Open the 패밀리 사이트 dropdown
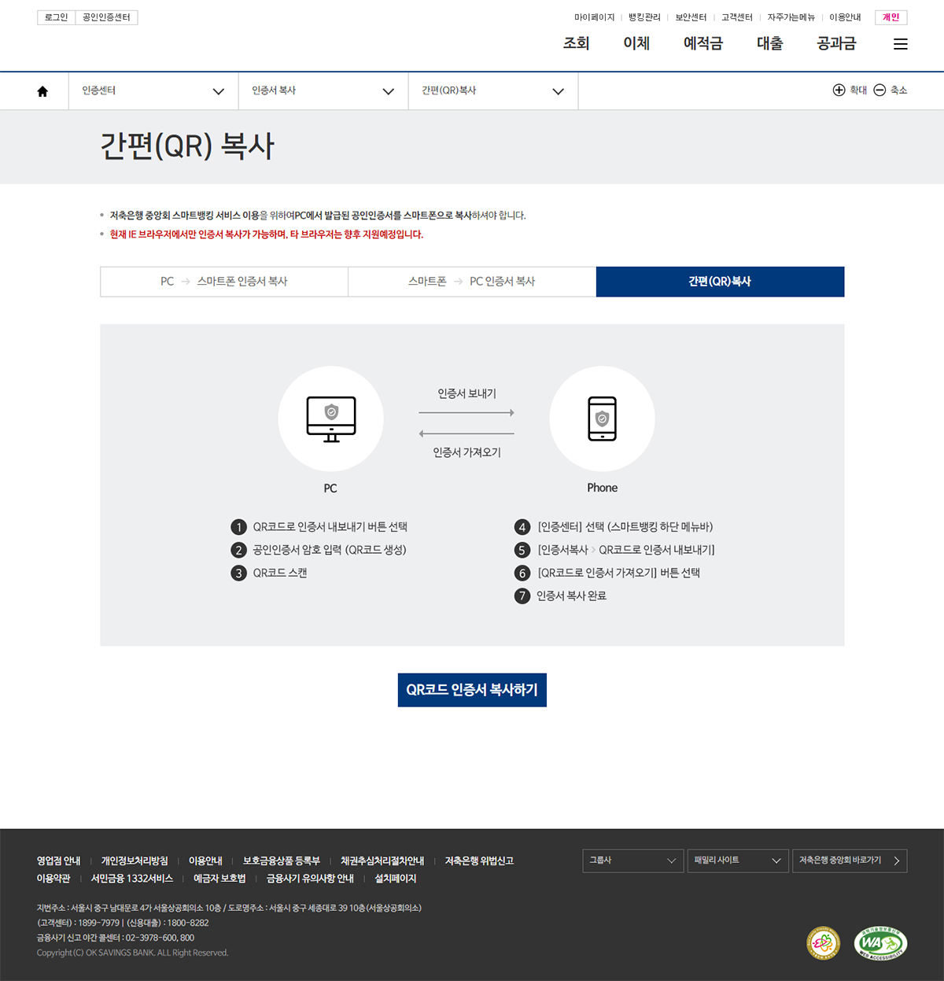The width and height of the screenshot is (944, 981). click(737, 861)
